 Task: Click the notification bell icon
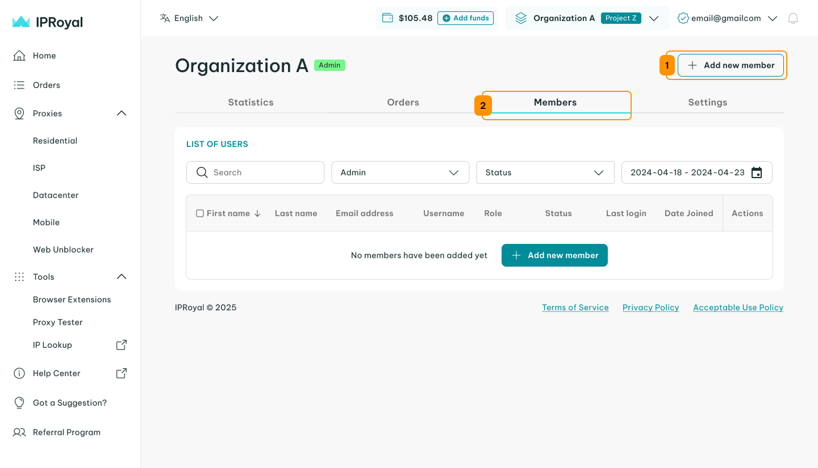coord(793,18)
